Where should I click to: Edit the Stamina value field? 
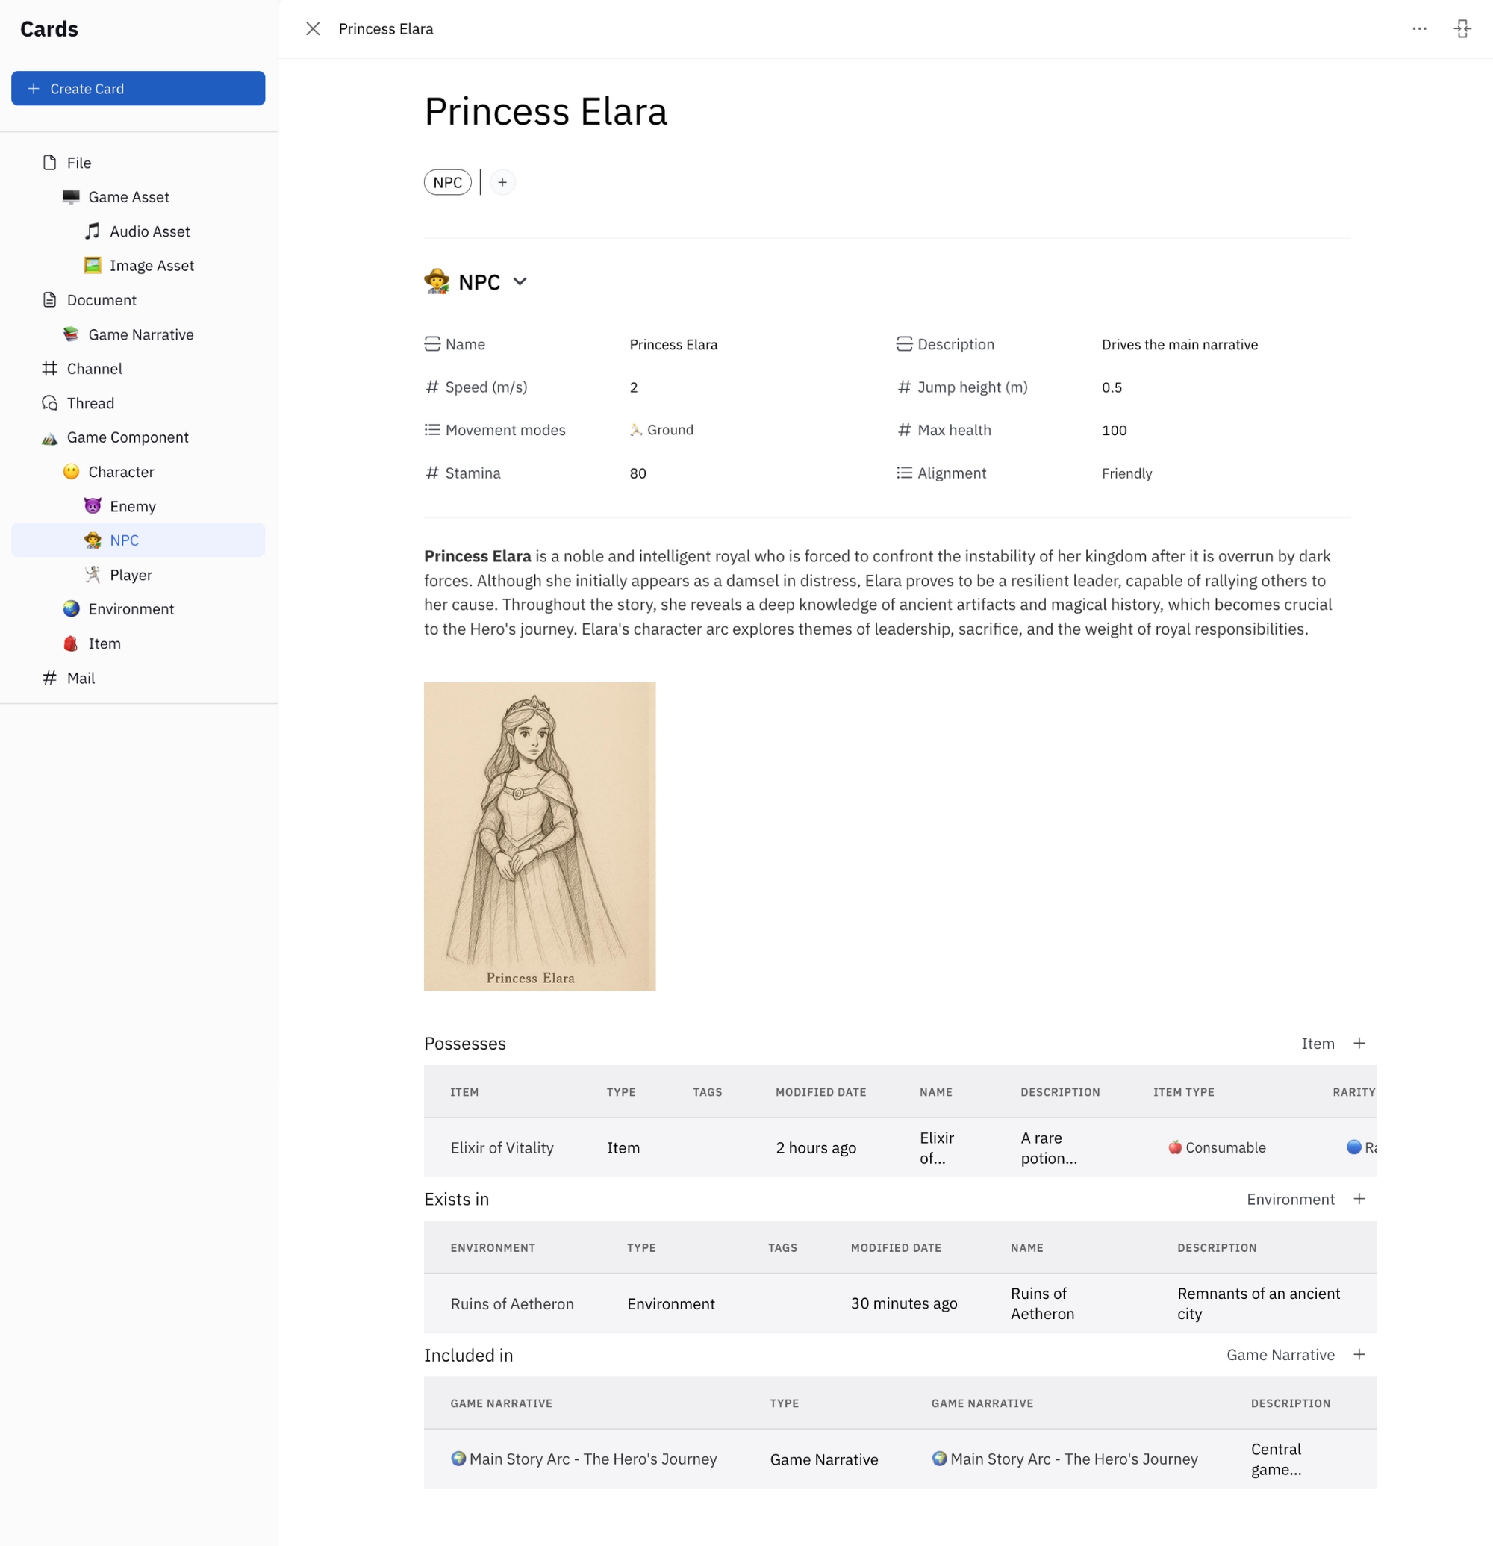pyautogui.click(x=638, y=473)
